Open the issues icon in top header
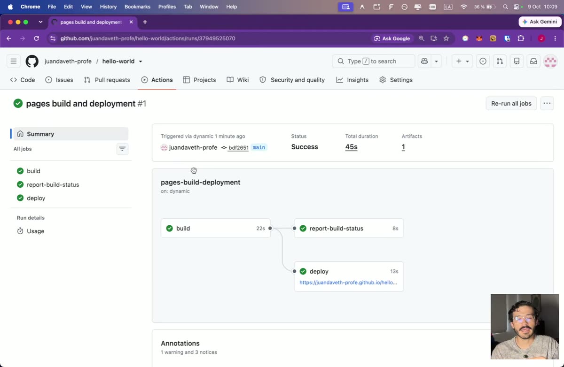This screenshot has height=367, width=564. pyautogui.click(x=483, y=61)
